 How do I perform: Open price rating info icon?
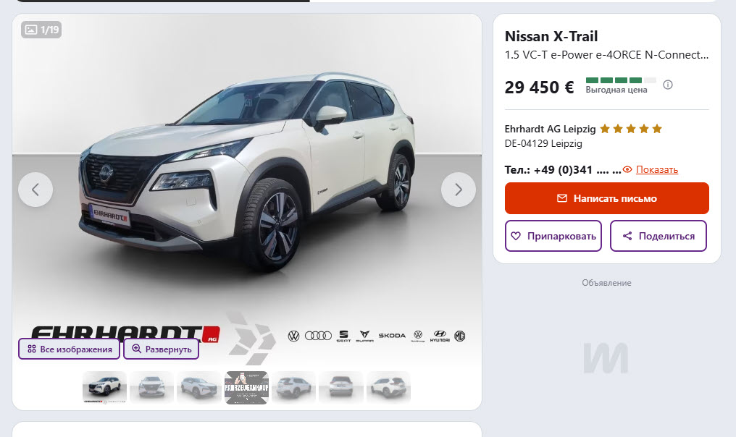(667, 85)
